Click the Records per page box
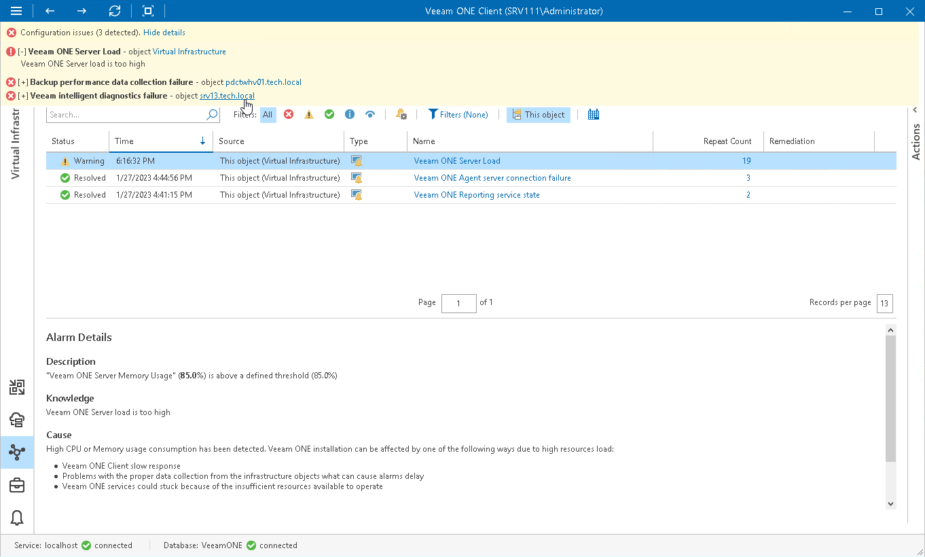The width and height of the screenshot is (925, 557). 884,304
